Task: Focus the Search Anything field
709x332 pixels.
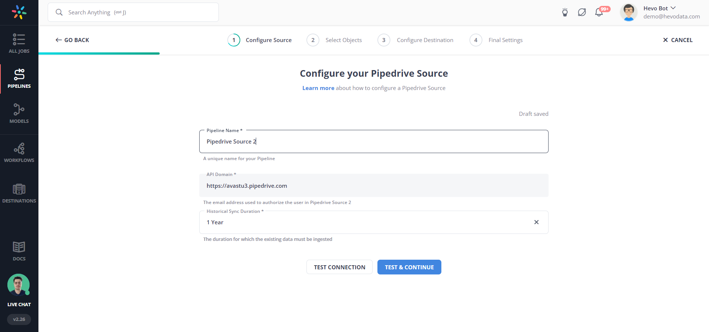Action: coord(133,12)
